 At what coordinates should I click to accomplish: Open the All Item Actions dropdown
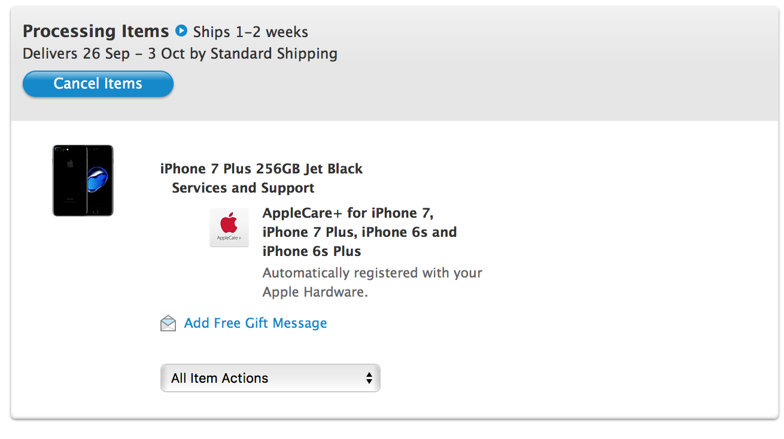(271, 378)
